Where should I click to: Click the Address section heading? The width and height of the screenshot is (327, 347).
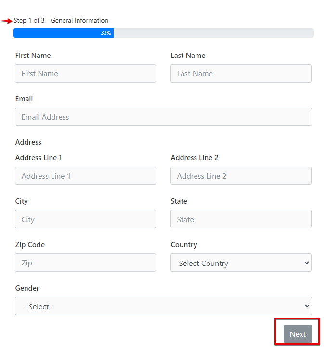pyautogui.click(x=28, y=142)
